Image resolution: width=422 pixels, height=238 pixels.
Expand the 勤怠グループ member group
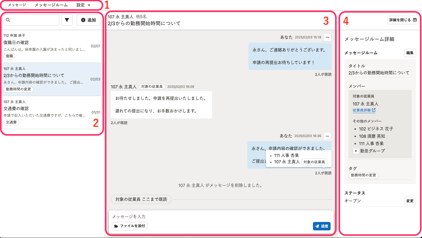[x=356, y=151]
